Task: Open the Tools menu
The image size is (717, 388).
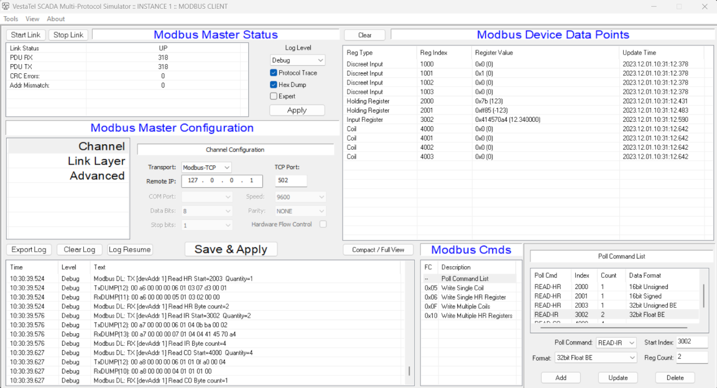Action: pos(11,19)
